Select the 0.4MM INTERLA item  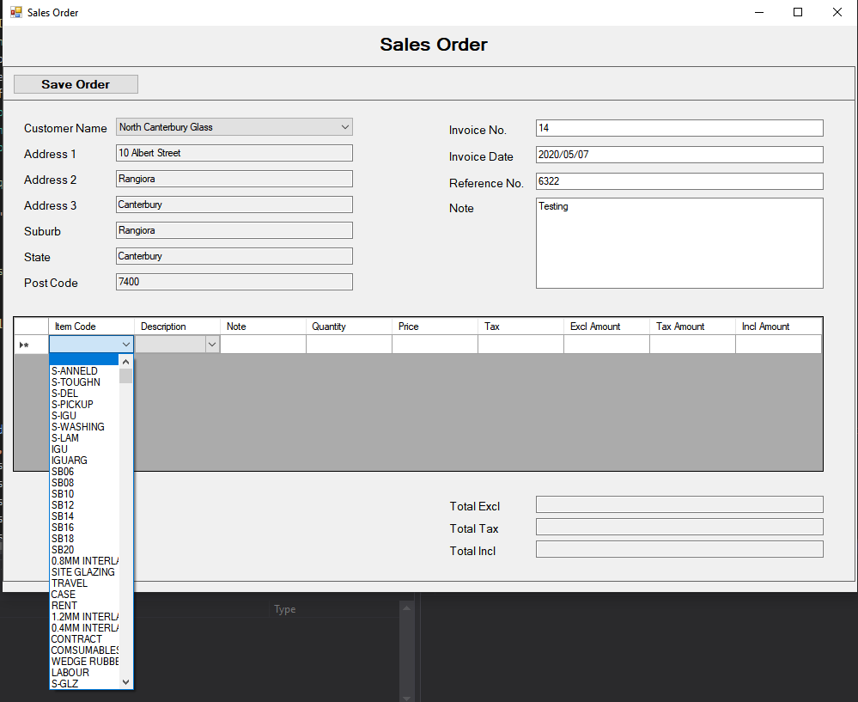(x=85, y=628)
